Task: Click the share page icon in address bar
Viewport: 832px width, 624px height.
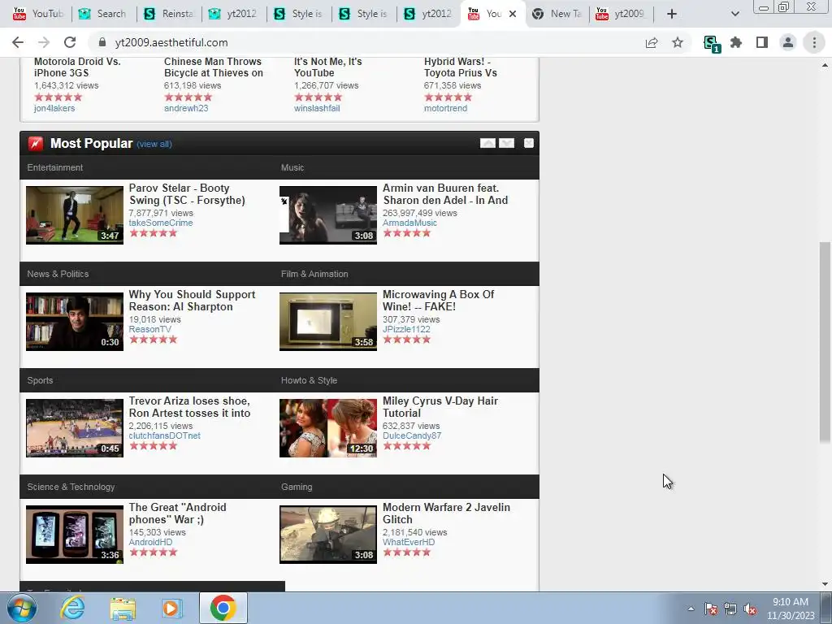Action: (652, 42)
